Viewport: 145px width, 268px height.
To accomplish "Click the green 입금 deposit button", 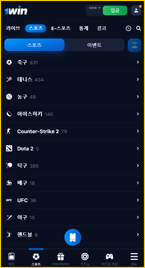I will (115, 10).
